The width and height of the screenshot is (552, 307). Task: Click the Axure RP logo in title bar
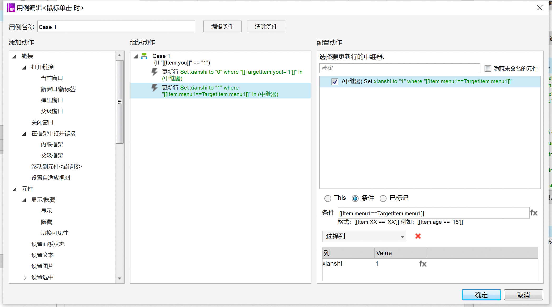(11, 8)
